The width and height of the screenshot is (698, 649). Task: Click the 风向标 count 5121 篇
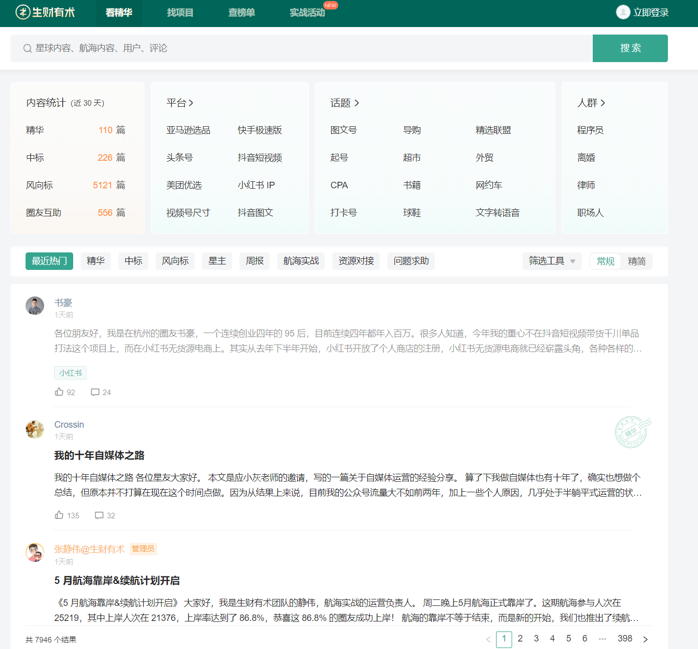(109, 185)
